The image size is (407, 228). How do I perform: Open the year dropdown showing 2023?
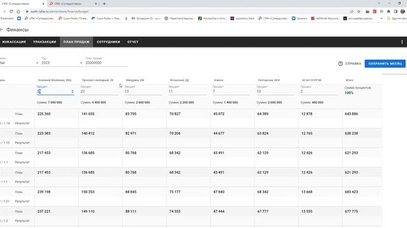(62, 63)
